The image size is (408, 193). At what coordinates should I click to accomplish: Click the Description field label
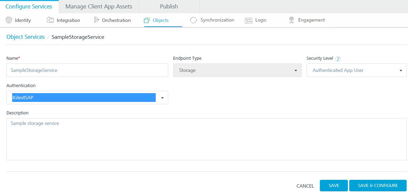18,113
